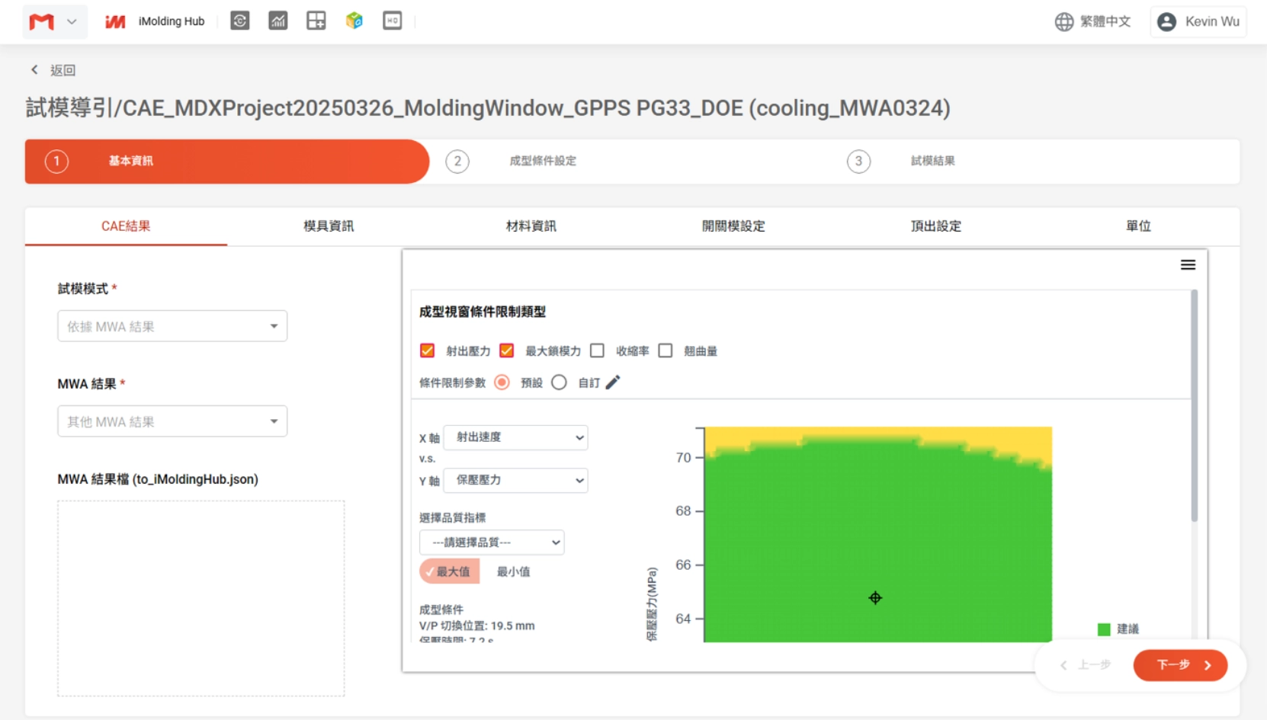Enable the 收縮率 checkbox
The height and width of the screenshot is (720, 1267).
click(x=598, y=350)
